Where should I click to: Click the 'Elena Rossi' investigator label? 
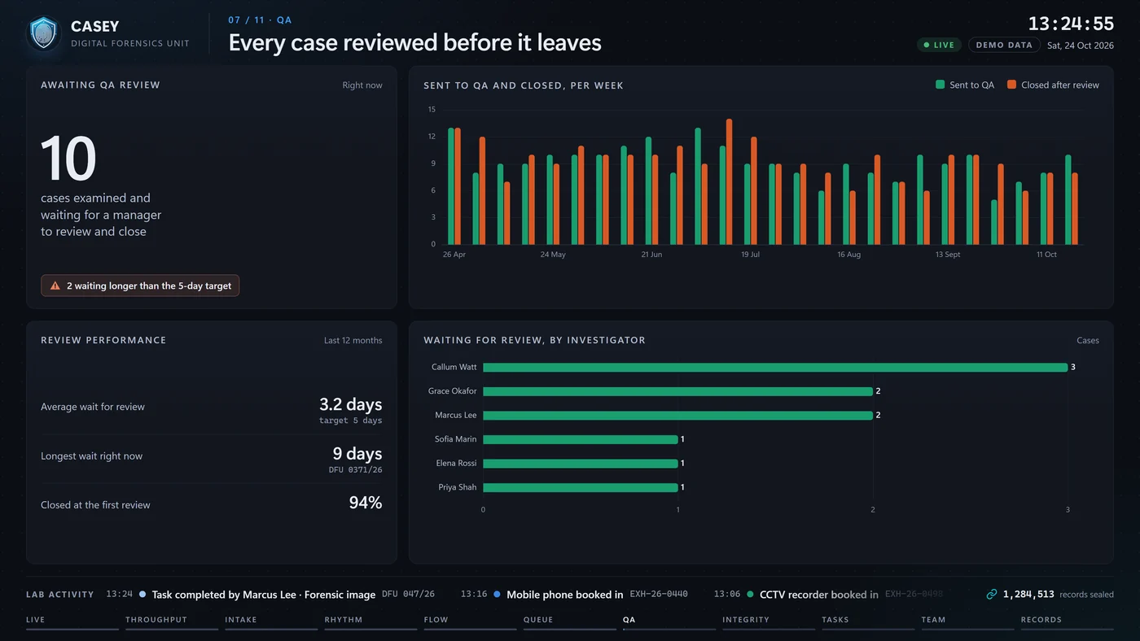tap(457, 464)
